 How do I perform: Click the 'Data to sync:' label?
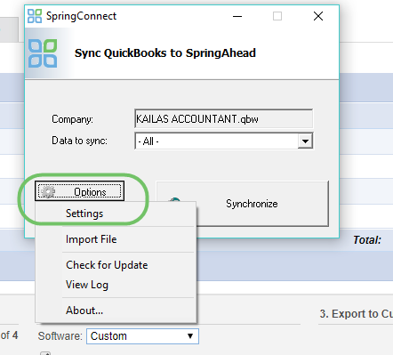pos(79,141)
